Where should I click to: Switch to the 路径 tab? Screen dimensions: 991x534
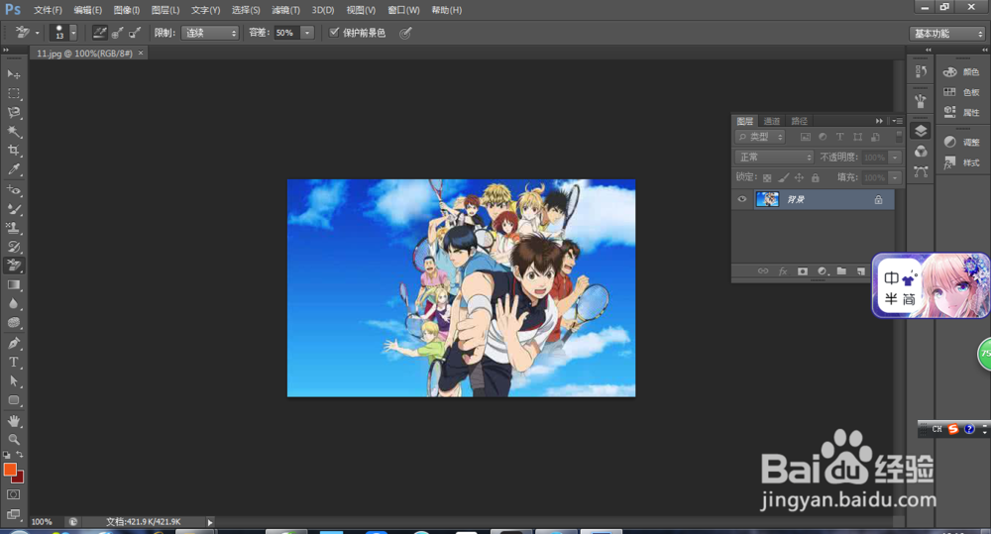point(800,121)
